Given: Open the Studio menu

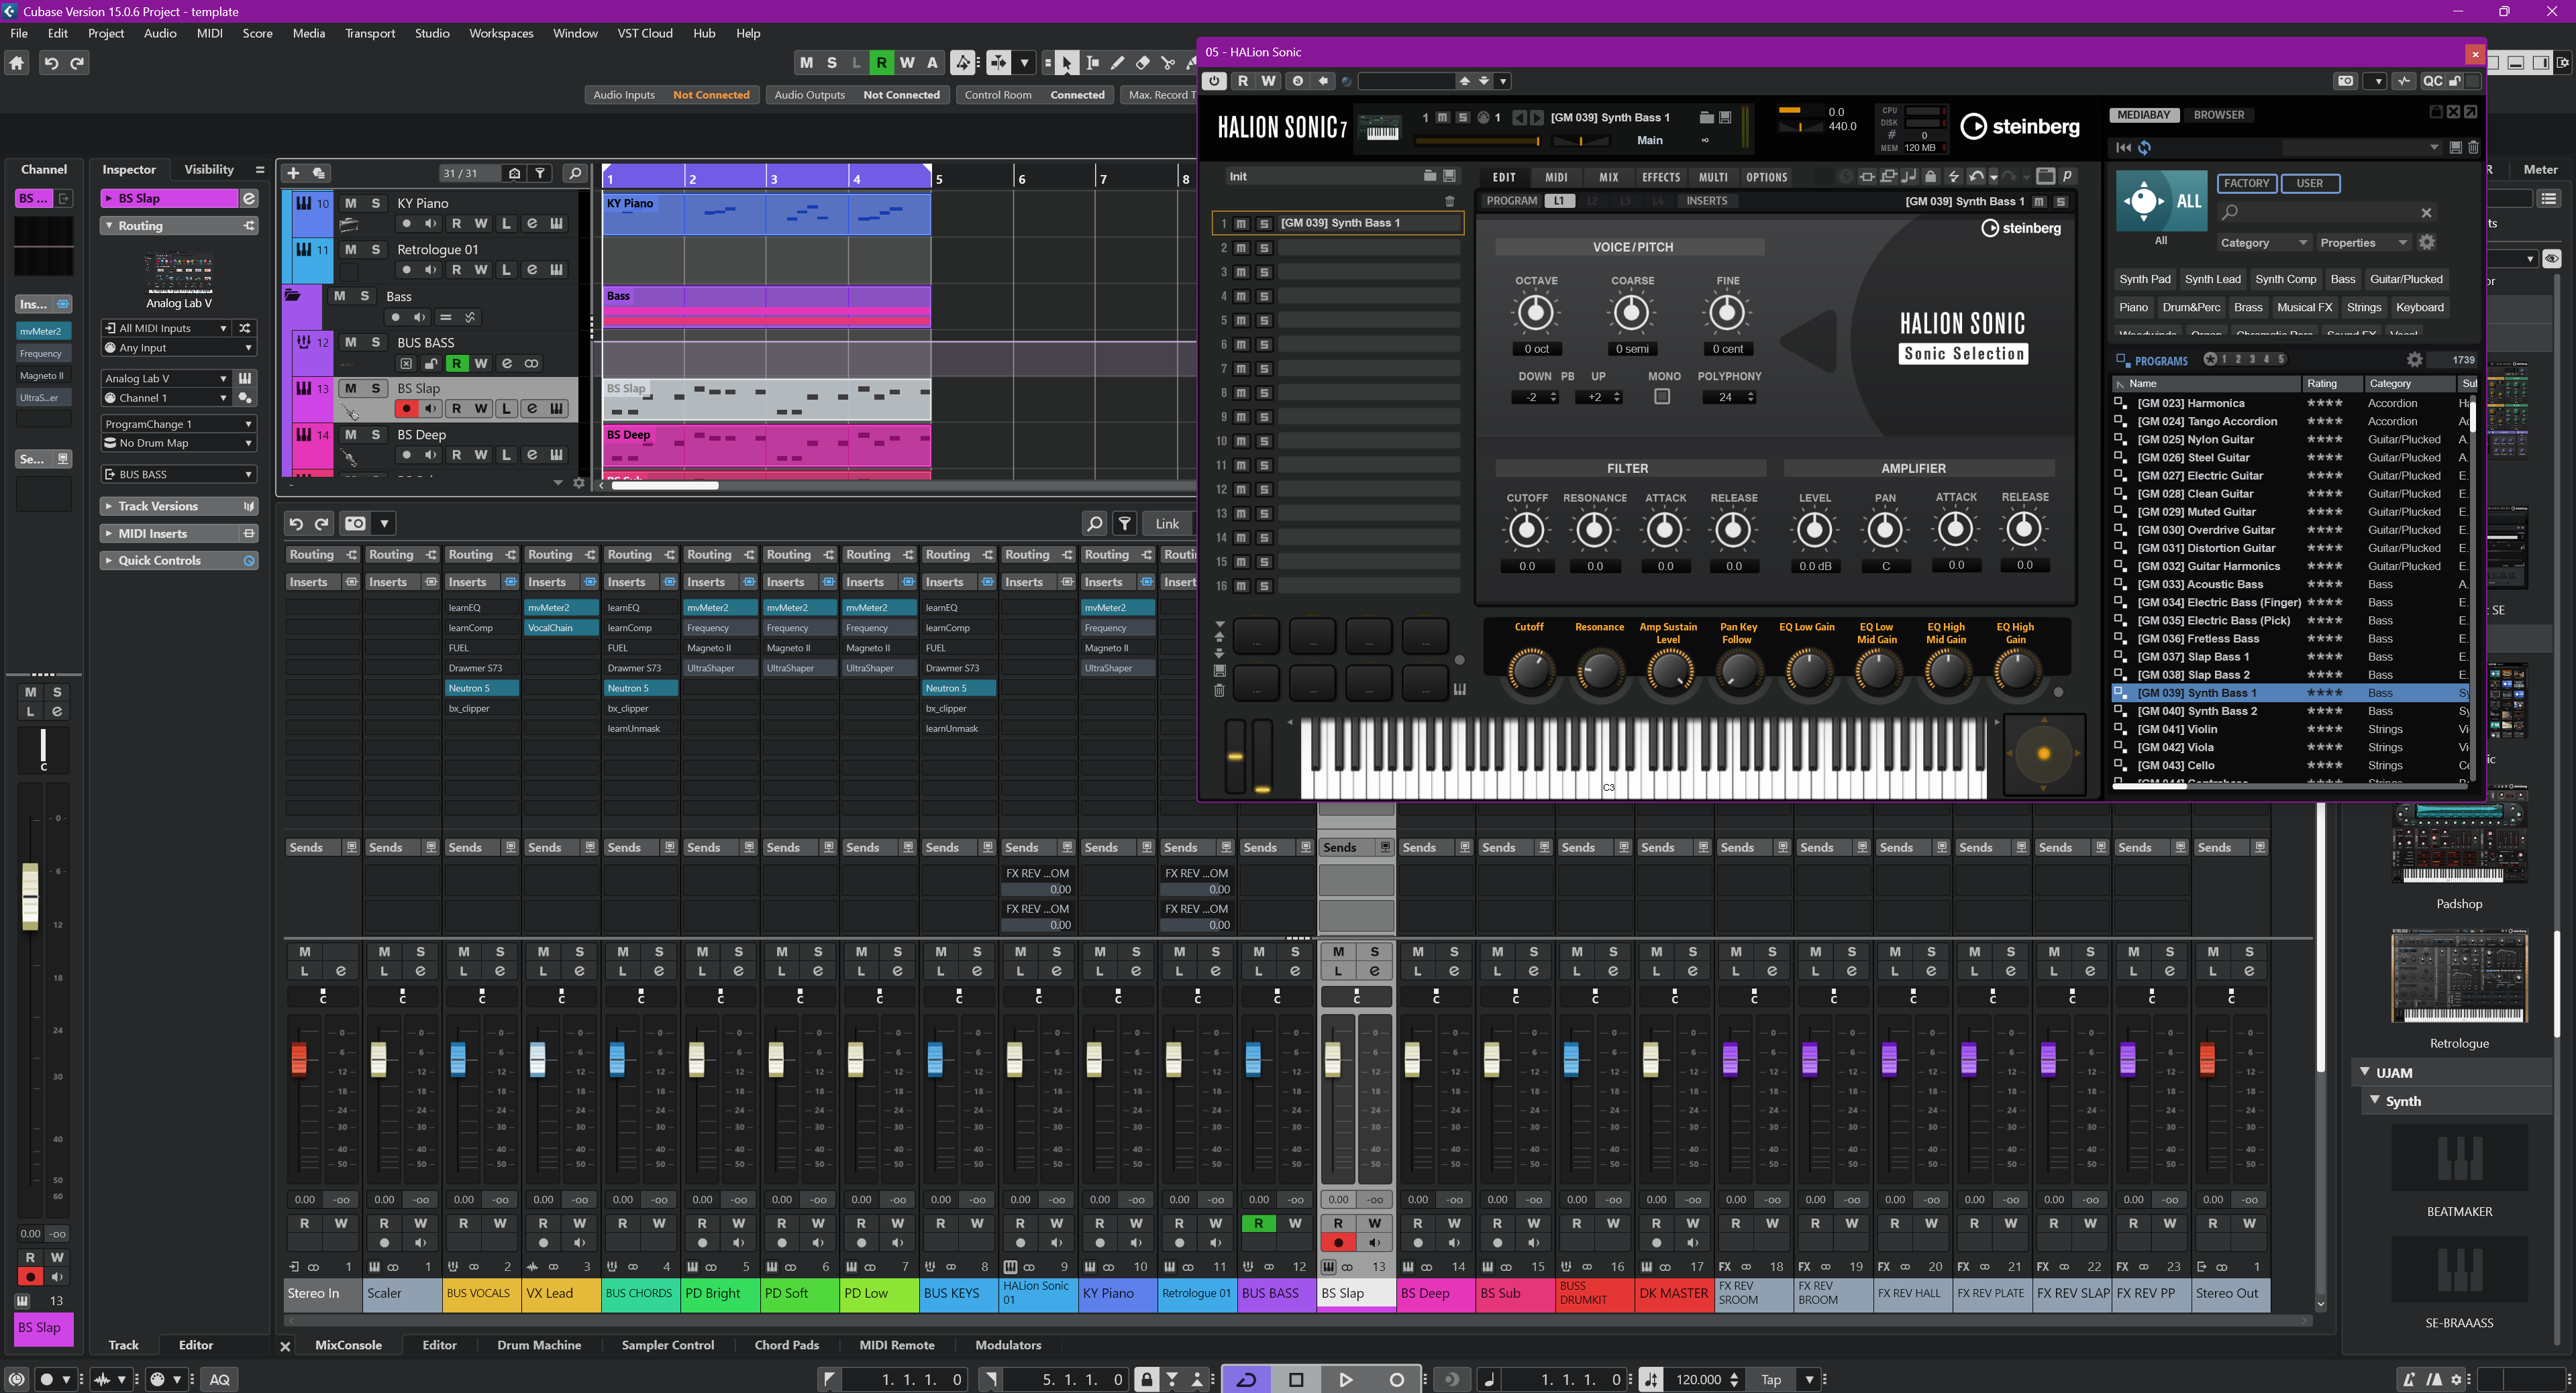Looking at the screenshot, I should pos(432,33).
